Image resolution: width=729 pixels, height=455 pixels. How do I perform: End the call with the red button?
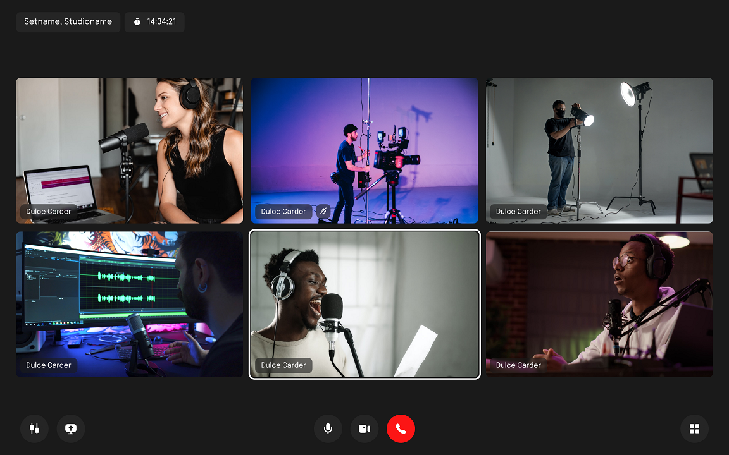(401, 428)
